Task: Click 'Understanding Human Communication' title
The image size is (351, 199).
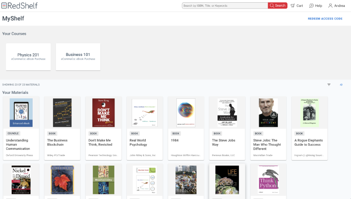Action: tap(18, 144)
